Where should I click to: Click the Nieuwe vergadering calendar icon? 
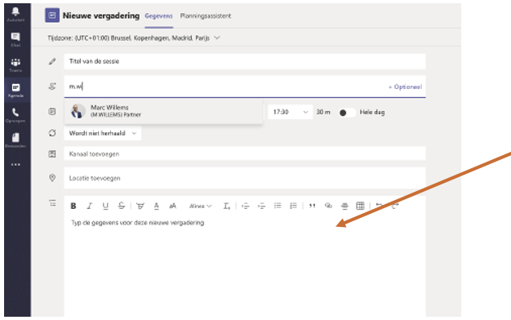coord(52,16)
